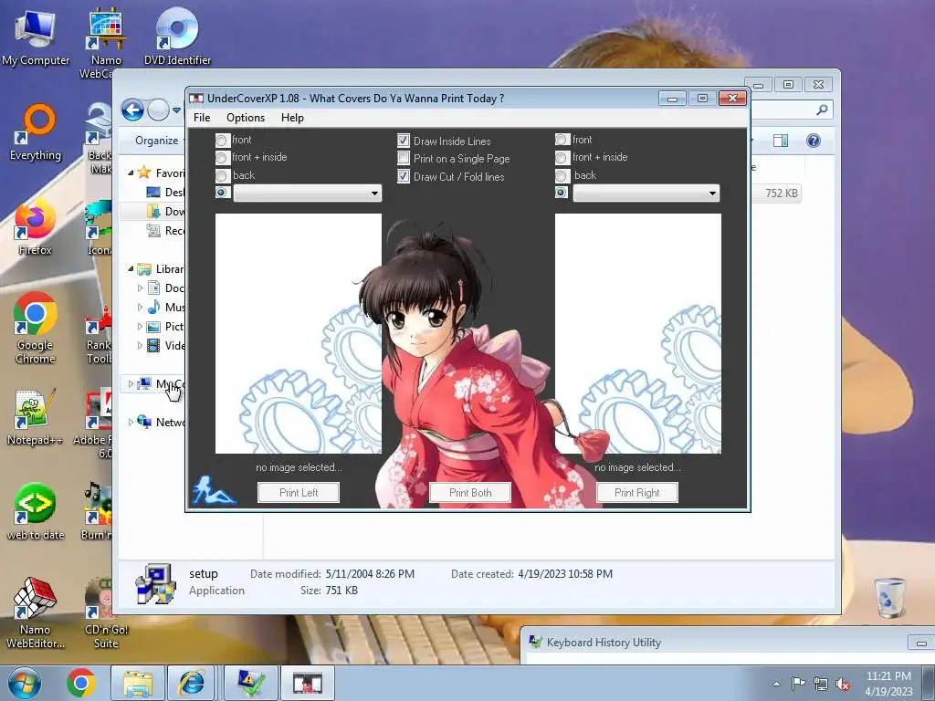Open the Help menu in UnderCoverXP

[x=292, y=118]
